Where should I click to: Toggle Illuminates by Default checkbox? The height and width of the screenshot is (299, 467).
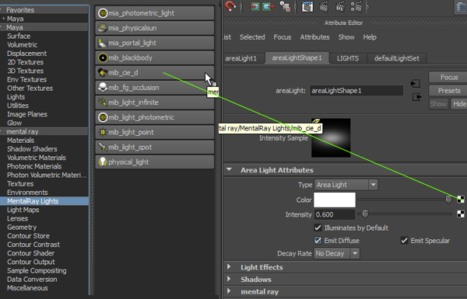coord(318,228)
